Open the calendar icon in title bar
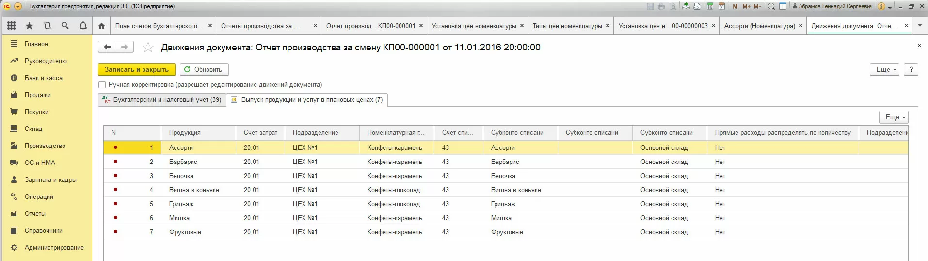This screenshot has width=928, height=261. (721, 6)
